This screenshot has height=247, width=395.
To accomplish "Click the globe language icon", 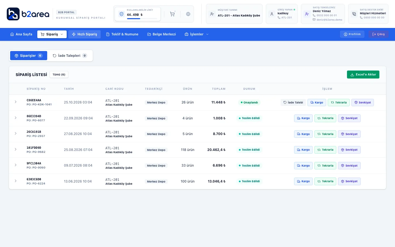I will 188,14.
